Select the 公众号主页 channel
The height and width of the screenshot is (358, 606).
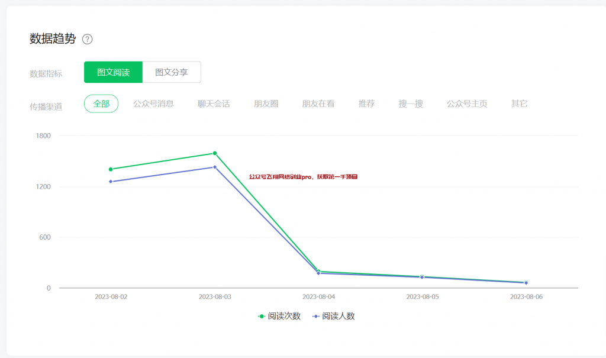(466, 103)
